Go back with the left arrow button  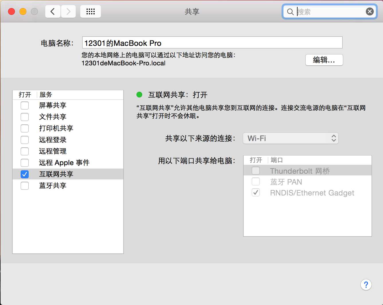point(53,11)
